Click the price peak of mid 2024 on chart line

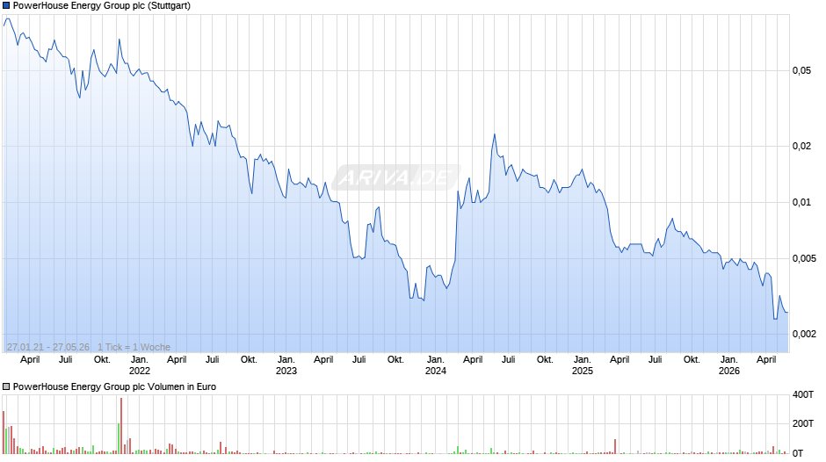tap(494, 135)
